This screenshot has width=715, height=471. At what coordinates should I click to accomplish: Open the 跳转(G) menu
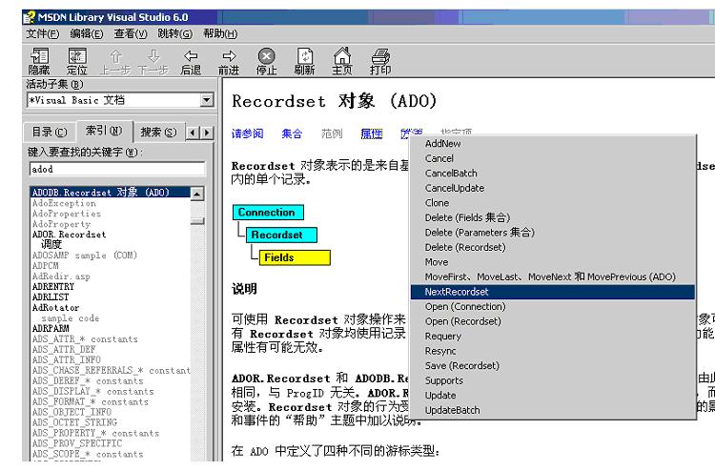174,33
